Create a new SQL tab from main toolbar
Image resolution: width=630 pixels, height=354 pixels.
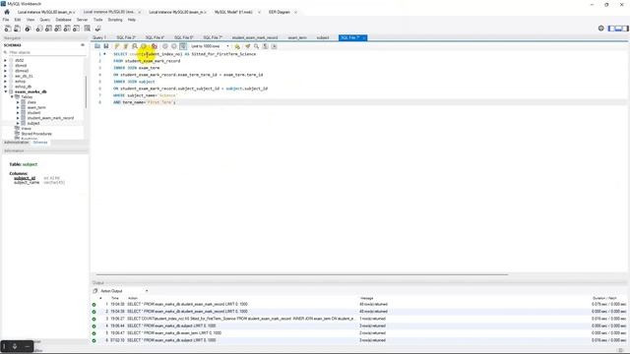8,29
